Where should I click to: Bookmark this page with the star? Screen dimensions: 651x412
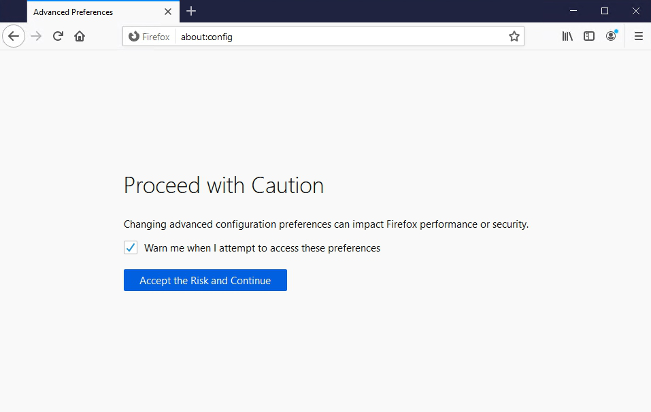[x=514, y=37]
